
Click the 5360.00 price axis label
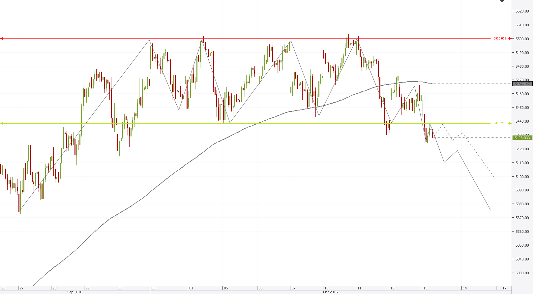pos(522,232)
